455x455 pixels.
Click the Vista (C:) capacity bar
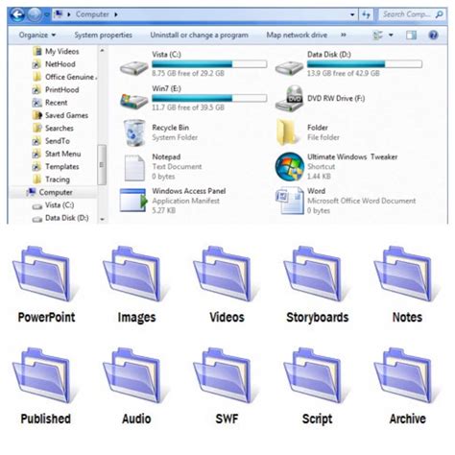click(x=209, y=64)
